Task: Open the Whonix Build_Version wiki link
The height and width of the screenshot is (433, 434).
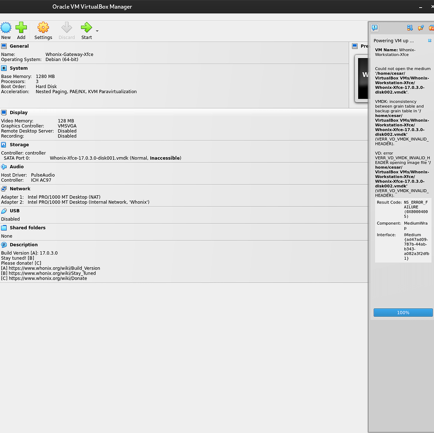Action: [x=54, y=268]
